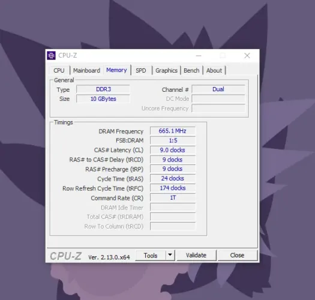
Task: Click the Cycle Time (tRAS) label
Action: click(121, 179)
